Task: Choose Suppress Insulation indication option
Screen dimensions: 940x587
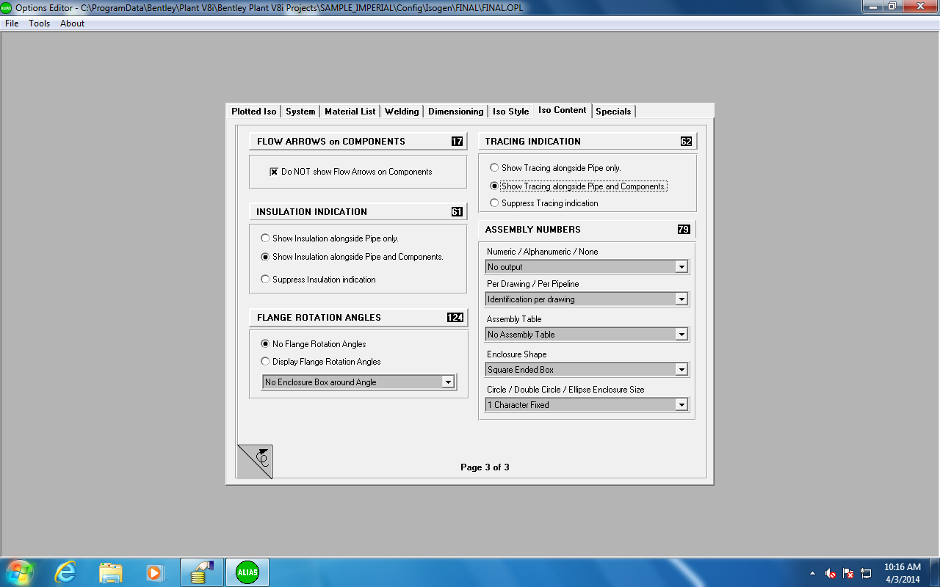Action: (265, 280)
